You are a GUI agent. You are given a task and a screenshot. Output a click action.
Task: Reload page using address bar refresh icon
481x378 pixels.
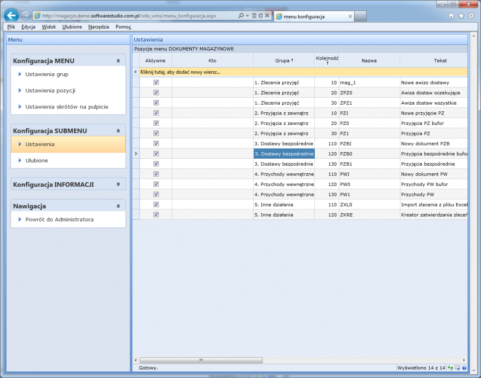[260, 15]
